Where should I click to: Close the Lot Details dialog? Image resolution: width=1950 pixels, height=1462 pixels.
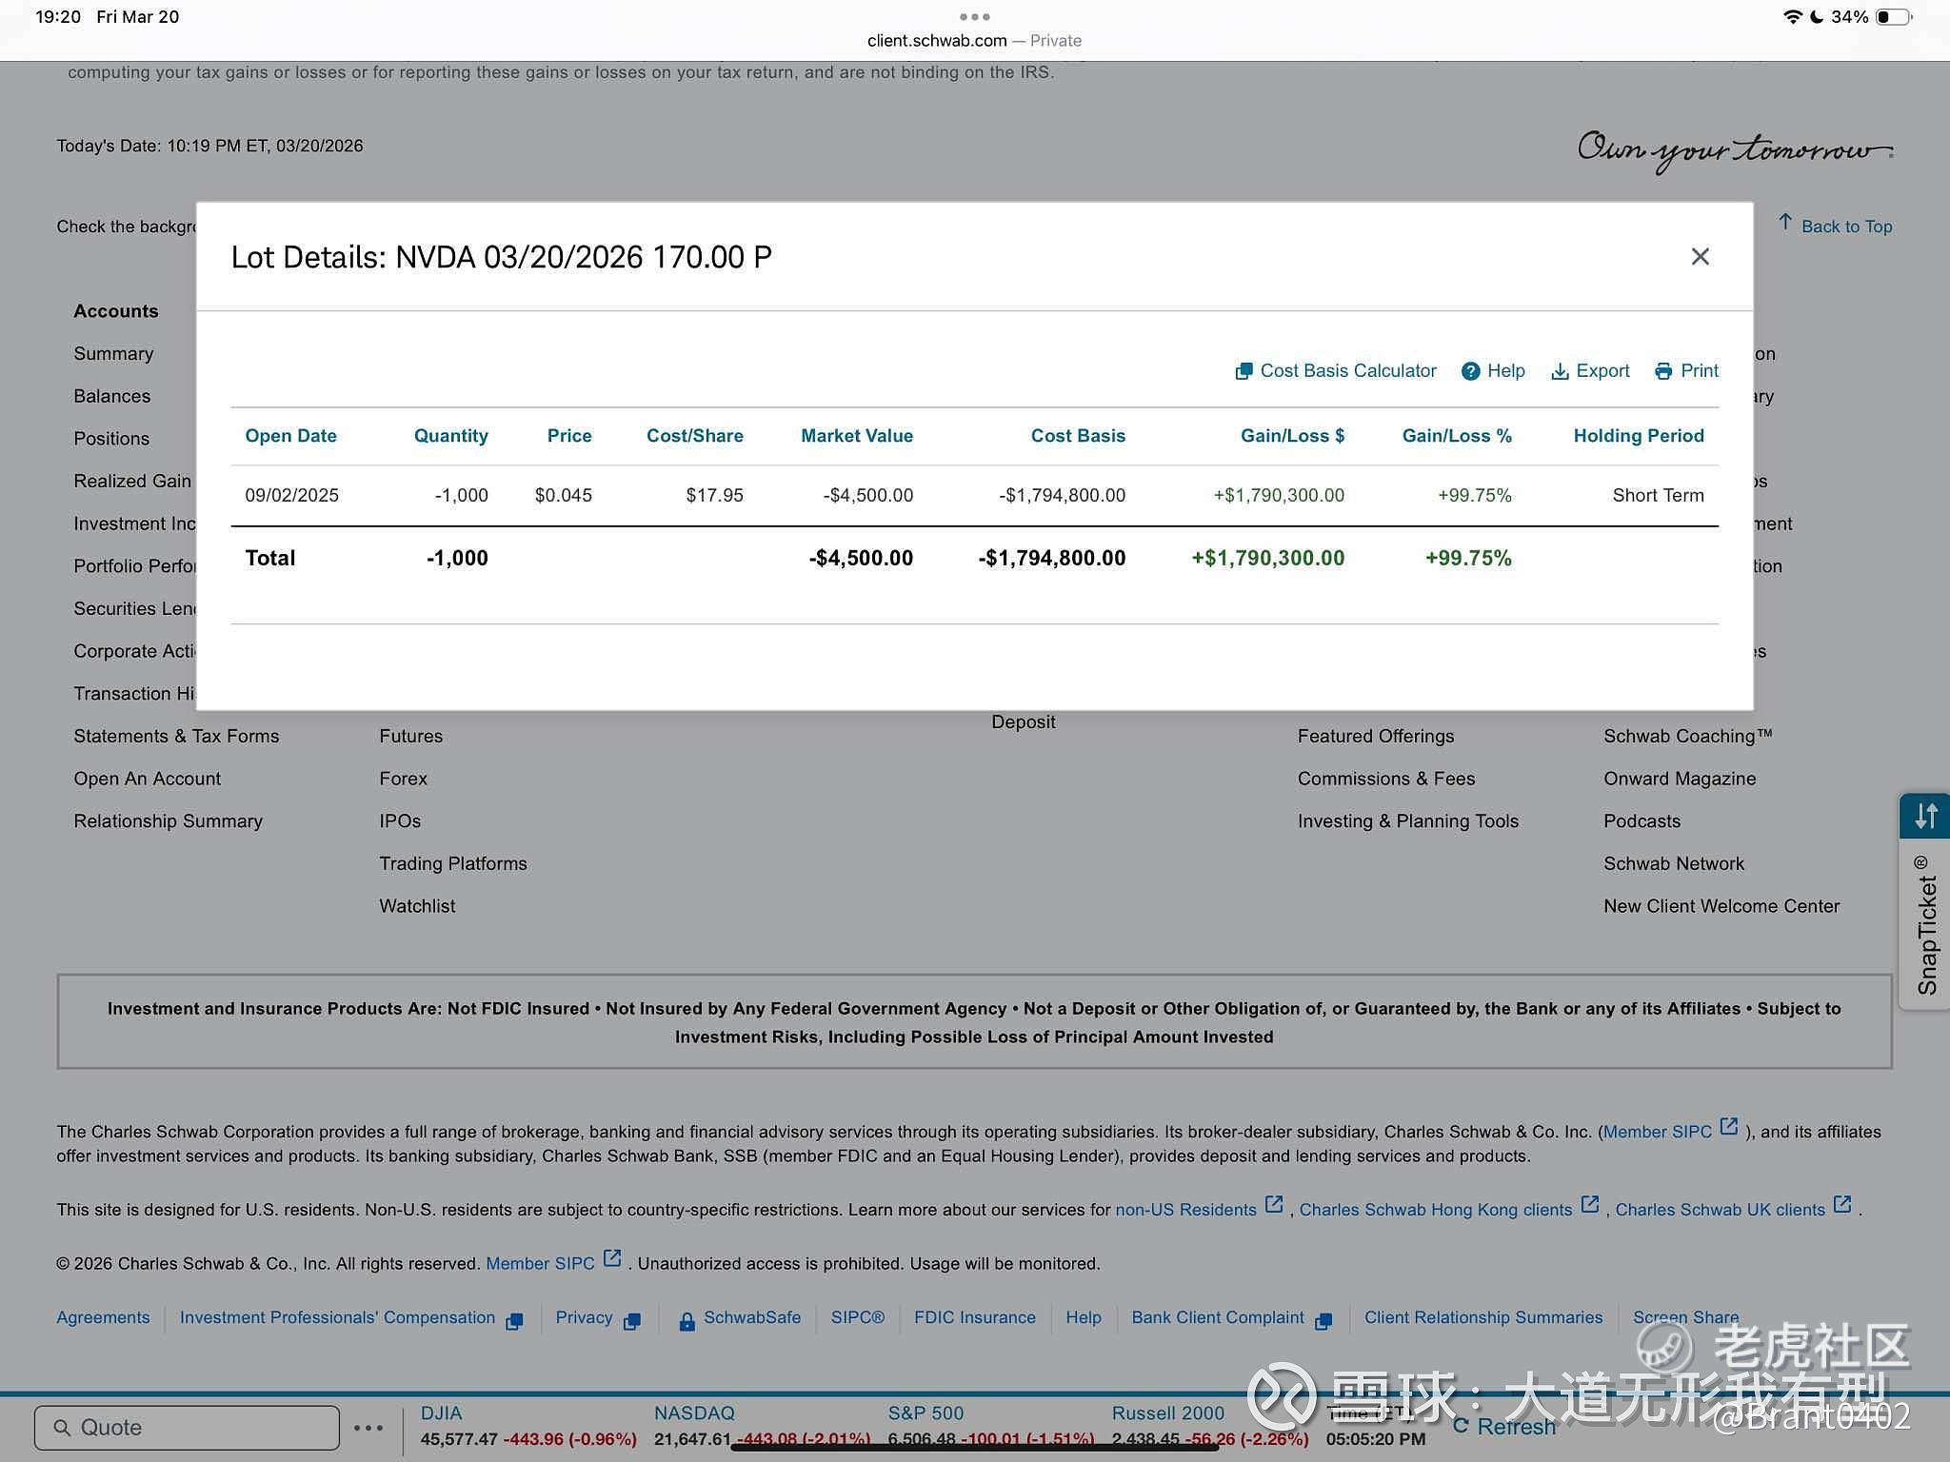[1700, 257]
